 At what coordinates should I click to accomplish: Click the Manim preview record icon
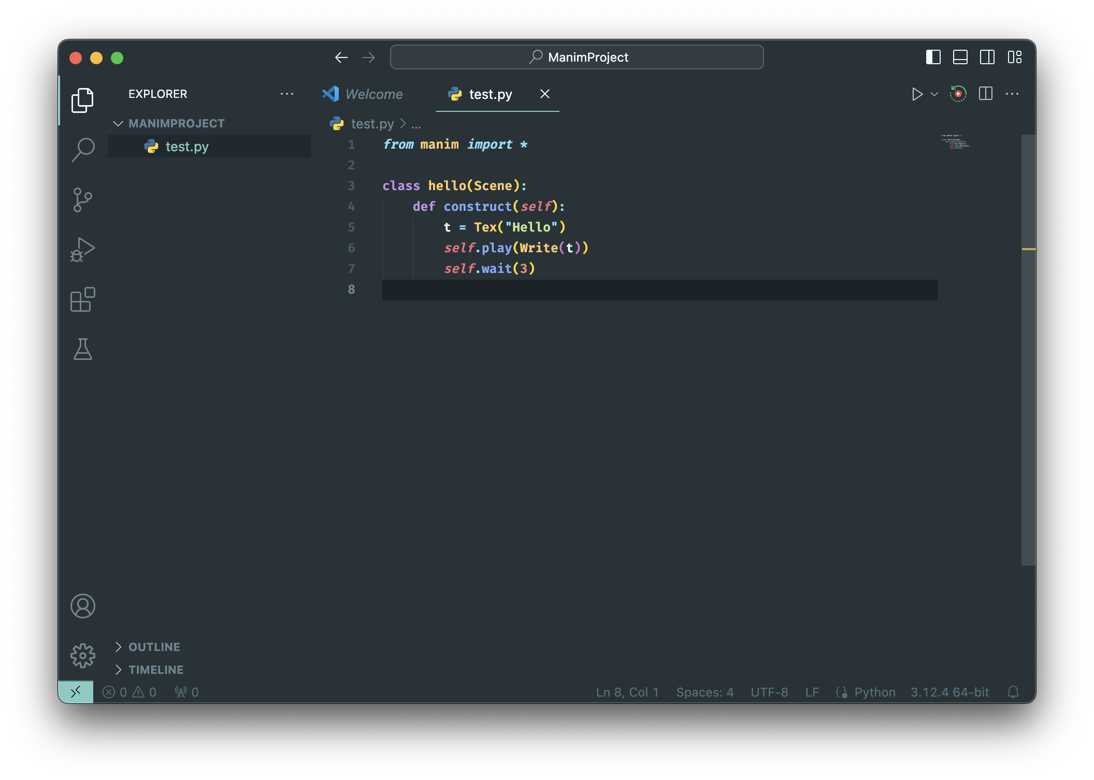pos(958,94)
